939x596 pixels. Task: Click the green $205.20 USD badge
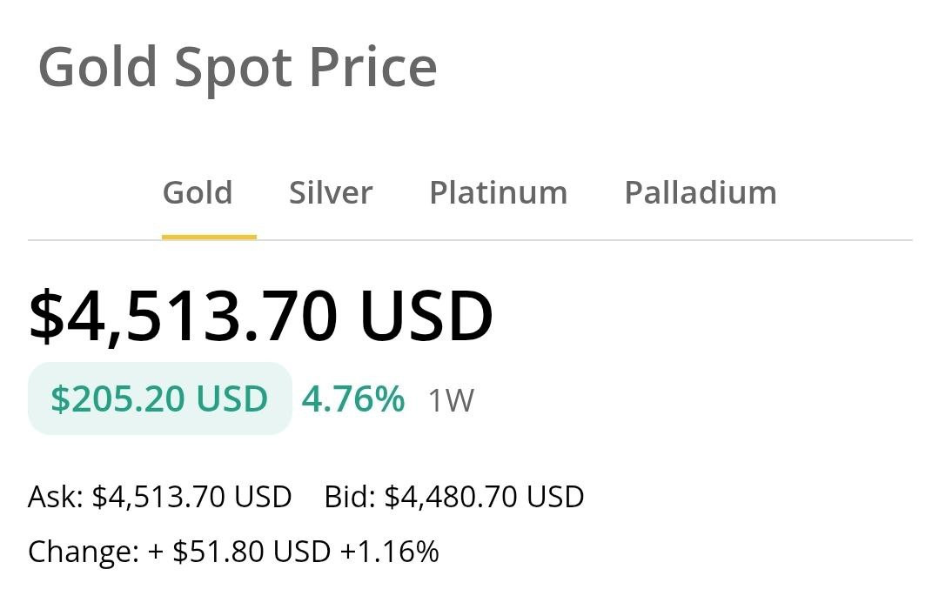159,398
